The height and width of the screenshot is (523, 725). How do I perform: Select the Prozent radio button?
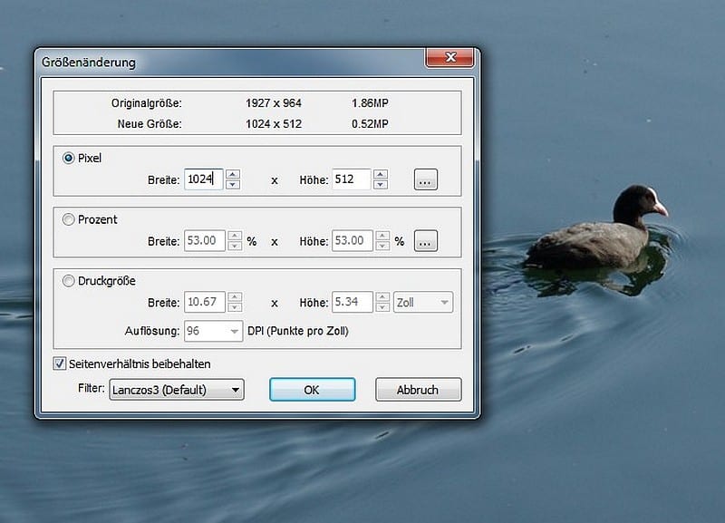tap(69, 219)
